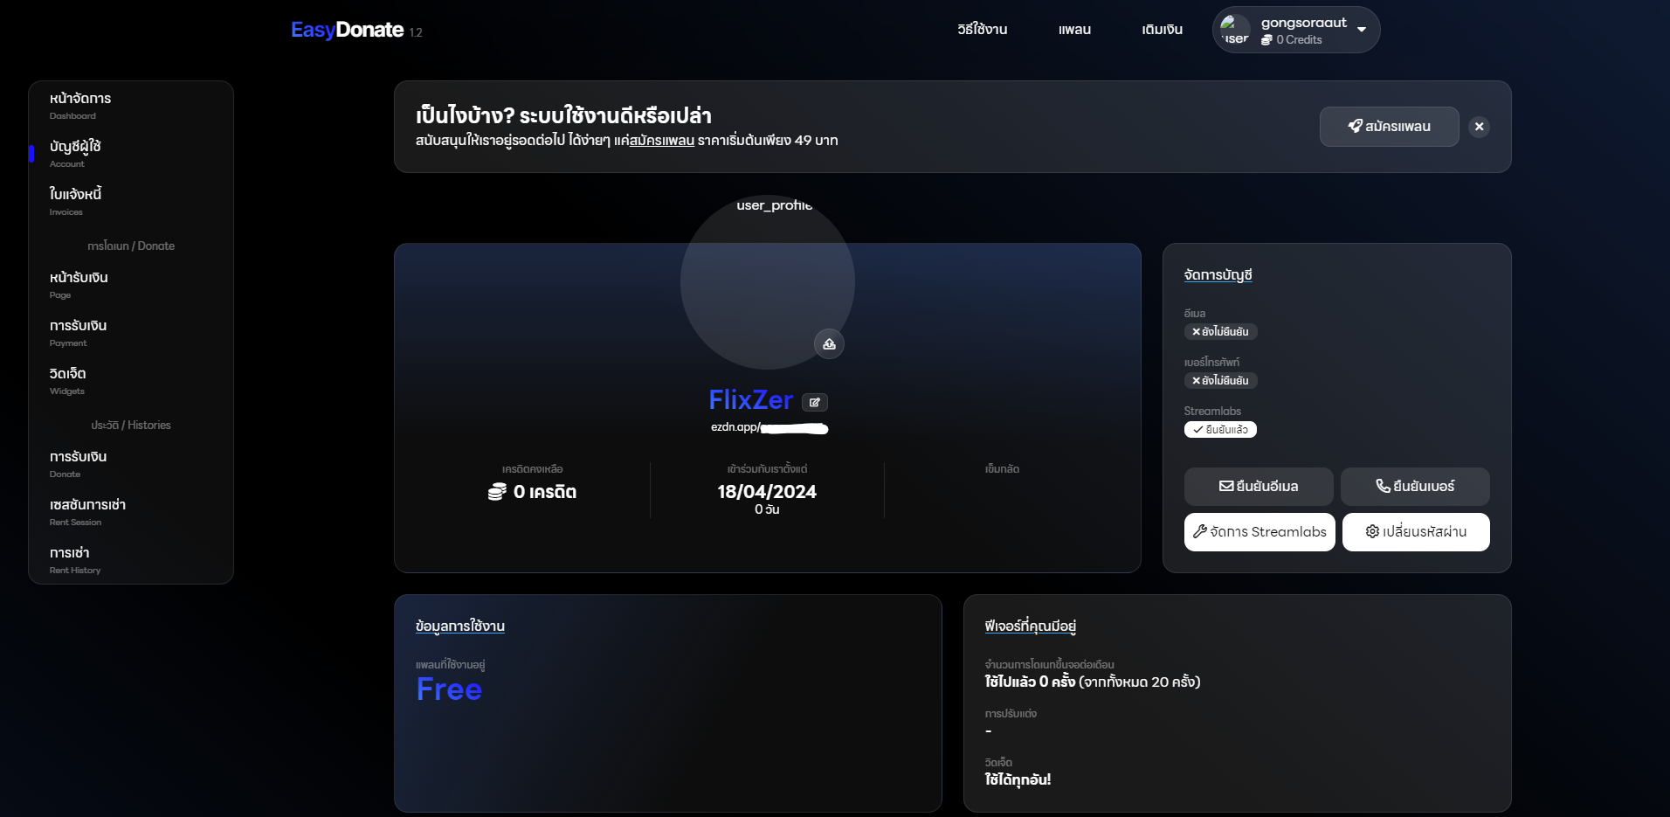Click the สมัครแพลน link in banner text
Screen dimensions: 1670x817
(x=661, y=141)
